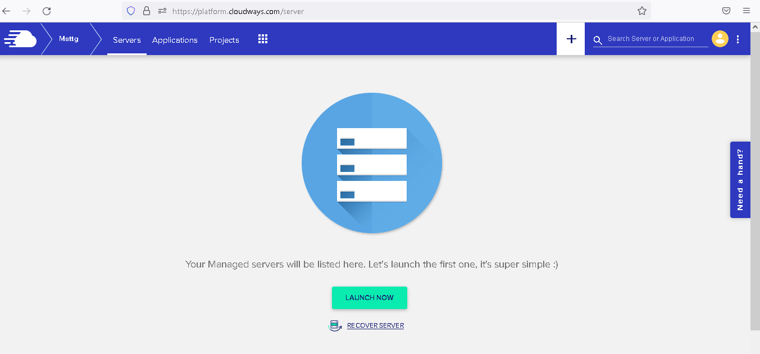Click the RECOVER SERVER link

(x=375, y=325)
